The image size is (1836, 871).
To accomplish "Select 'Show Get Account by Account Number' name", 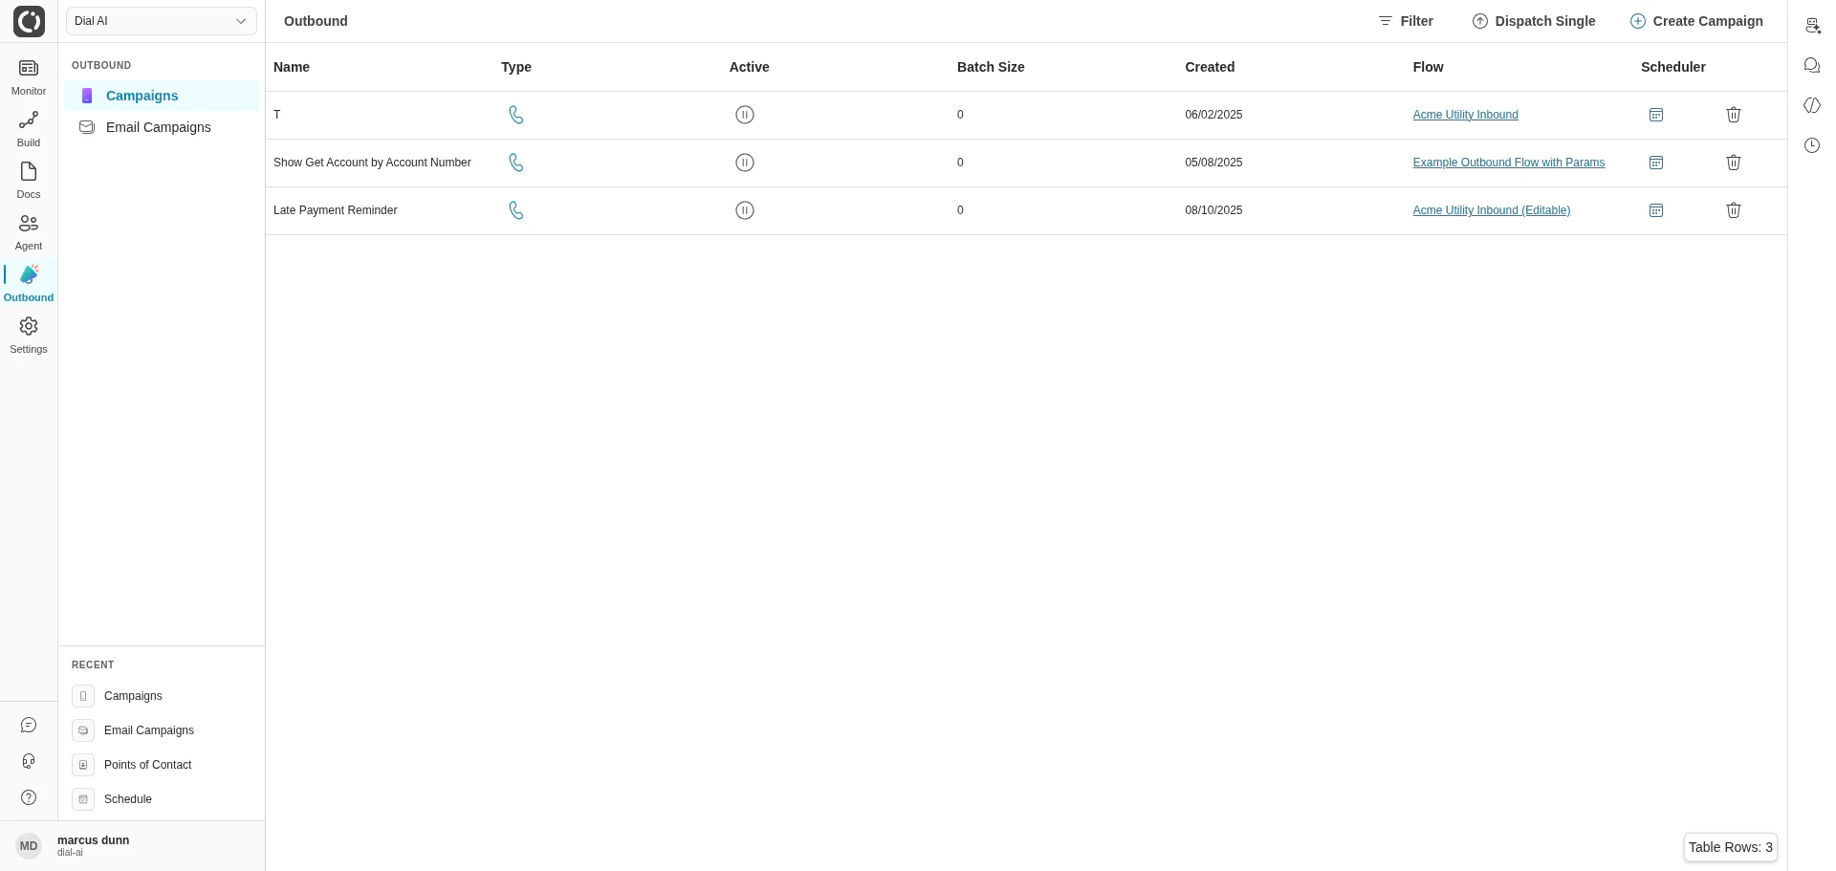I will tap(372, 163).
